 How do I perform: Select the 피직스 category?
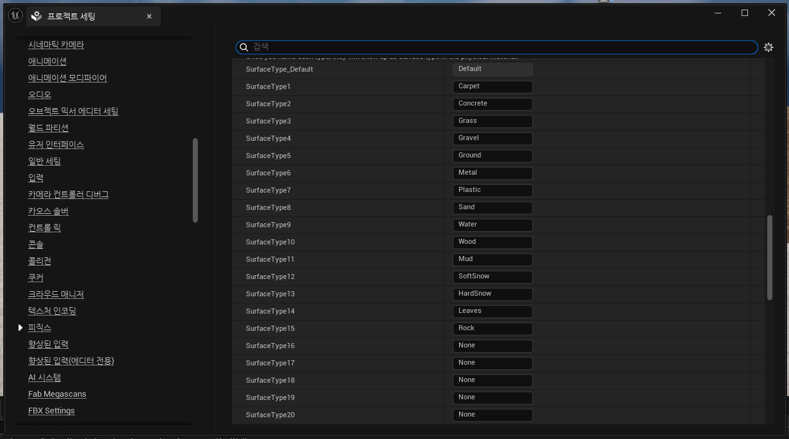point(40,328)
